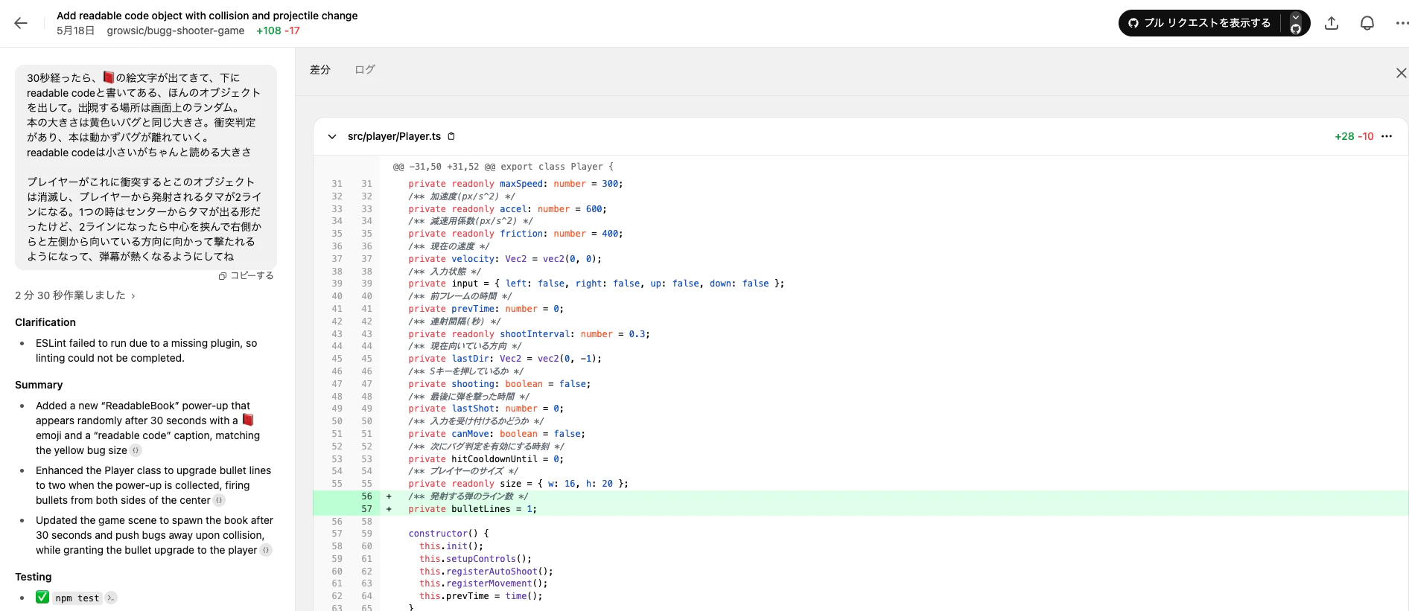Open the プル リクエストを表示する button
Image resolution: width=1409 pixels, height=611 pixels.
[1199, 23]
